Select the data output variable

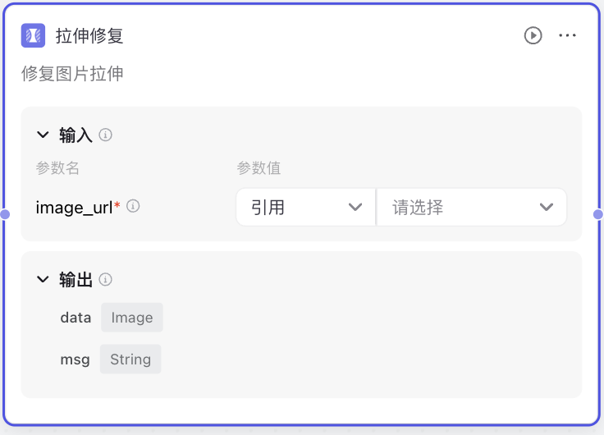click(x=75, y=318)
